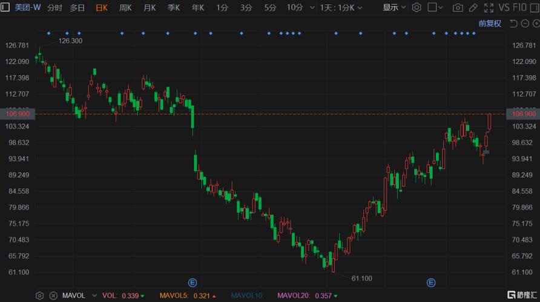The height and width of the screenshot is (302, 540).
Task: Switch to 1分 one-minute chart
Action: tap(222, 8)
